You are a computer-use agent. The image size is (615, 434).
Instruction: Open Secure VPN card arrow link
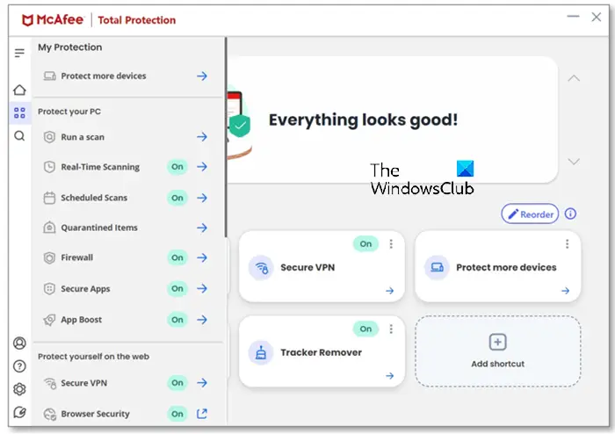(x=389, y=291)
